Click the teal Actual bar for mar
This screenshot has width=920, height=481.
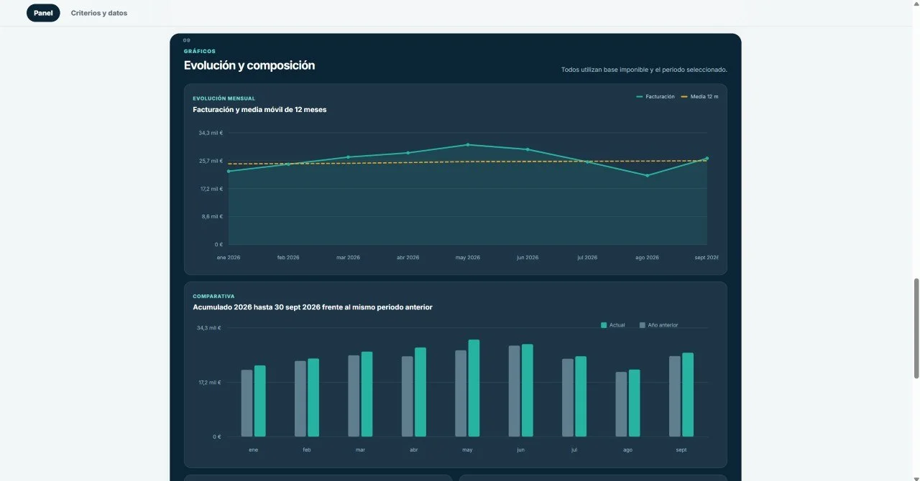coord(367,394)
